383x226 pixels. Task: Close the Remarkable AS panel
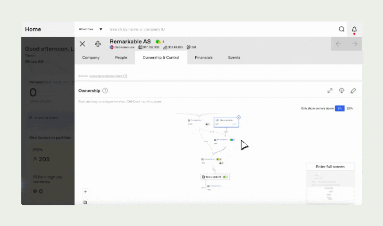point(83,44)
